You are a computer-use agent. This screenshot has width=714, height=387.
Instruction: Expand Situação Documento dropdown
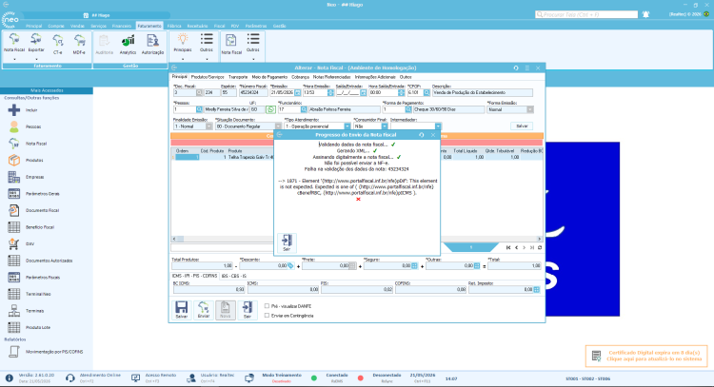tap(278, 126)
